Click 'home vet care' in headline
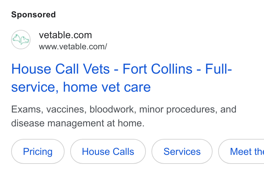The image size is (264, 175). [x=107, y=87]
